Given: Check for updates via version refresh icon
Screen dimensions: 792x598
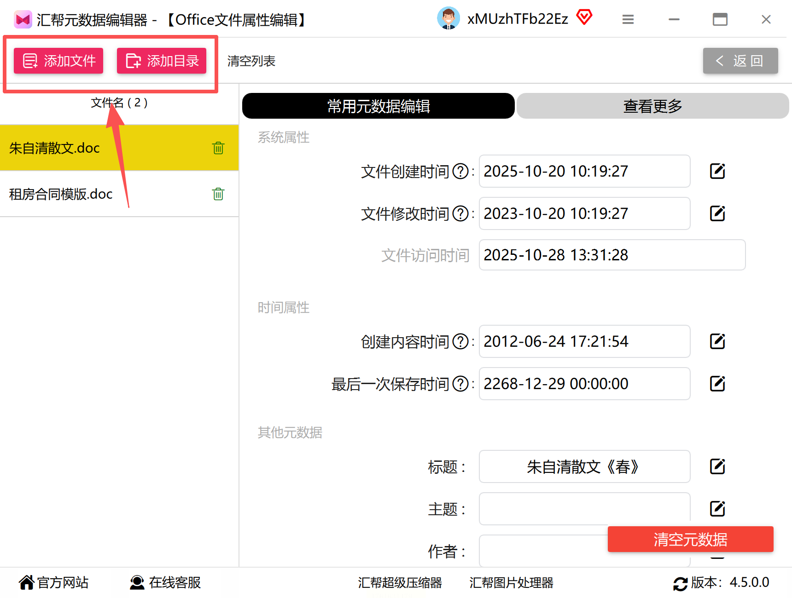Looking at the screenshot, I should click(x=680, y=583).
